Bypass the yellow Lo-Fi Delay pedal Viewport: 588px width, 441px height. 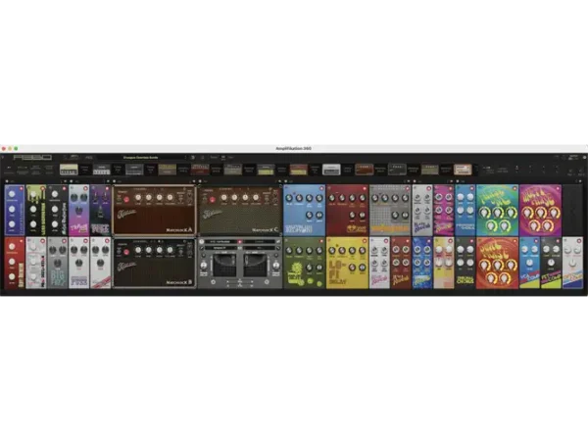[x=365, y=241]
